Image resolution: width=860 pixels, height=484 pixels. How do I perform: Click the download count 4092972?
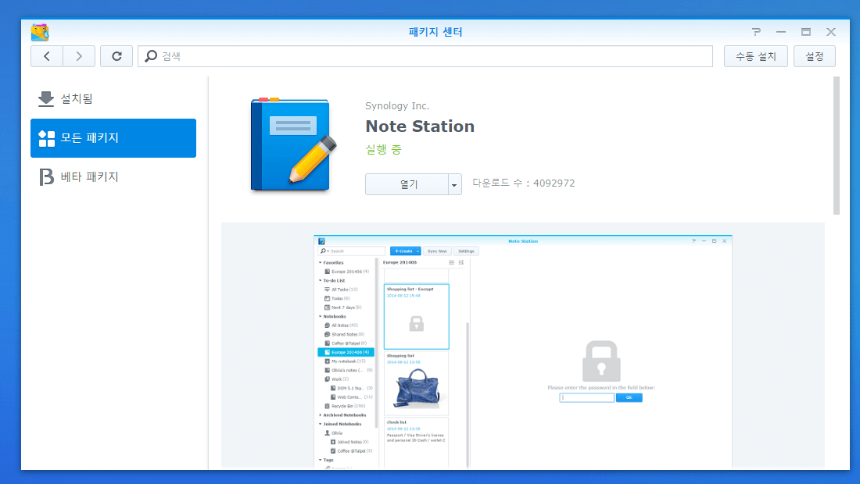[x=554, y=183]
